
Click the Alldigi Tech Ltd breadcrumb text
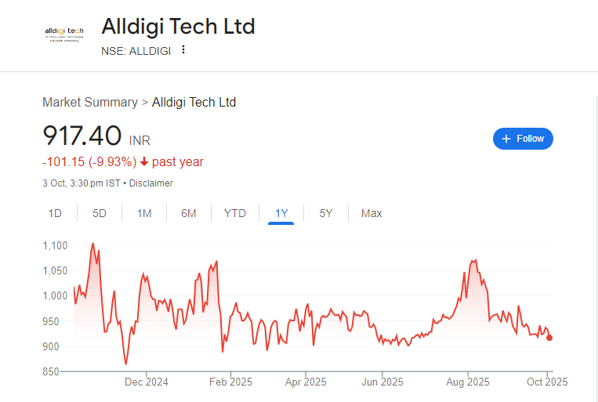[x=194, y=103]
